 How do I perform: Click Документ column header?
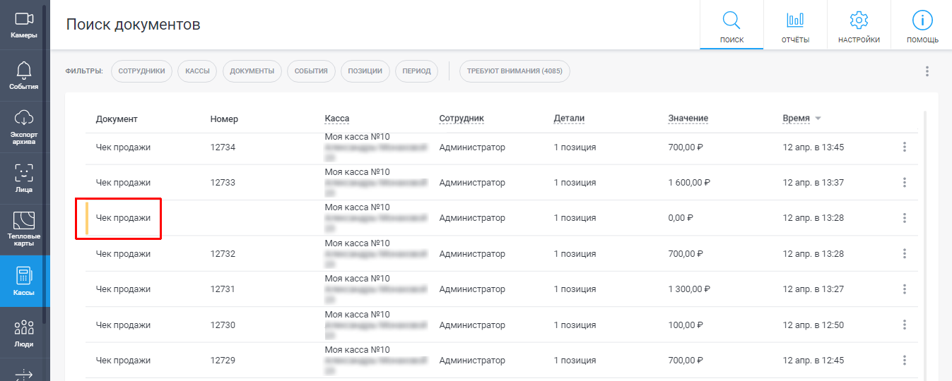[117, 119]
